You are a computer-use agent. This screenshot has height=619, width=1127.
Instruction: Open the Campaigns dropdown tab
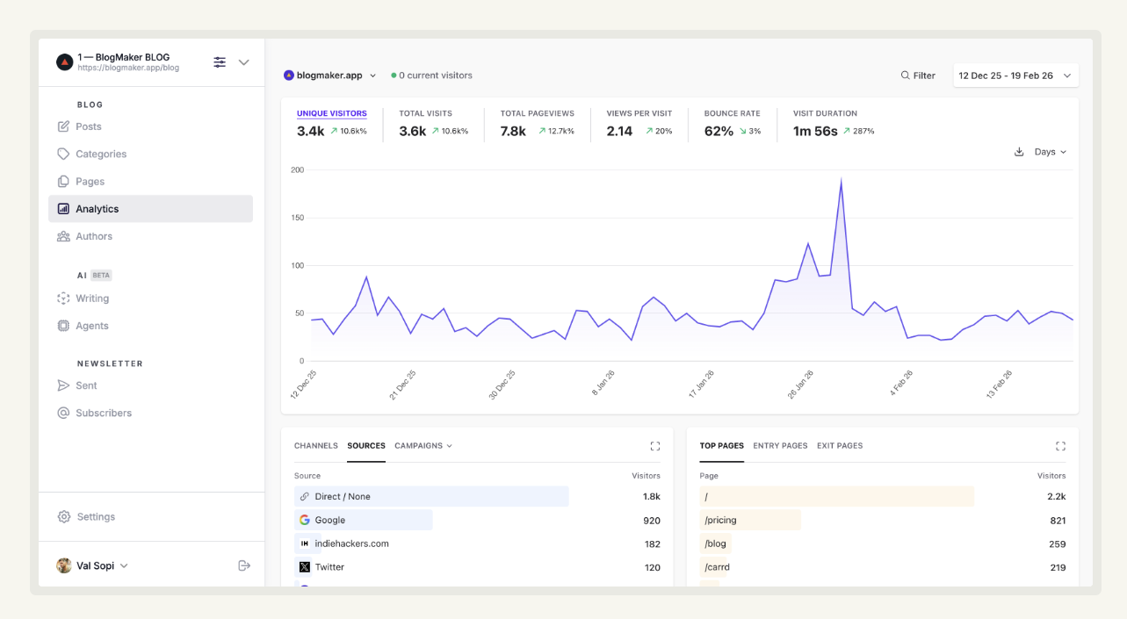[423, 446]
